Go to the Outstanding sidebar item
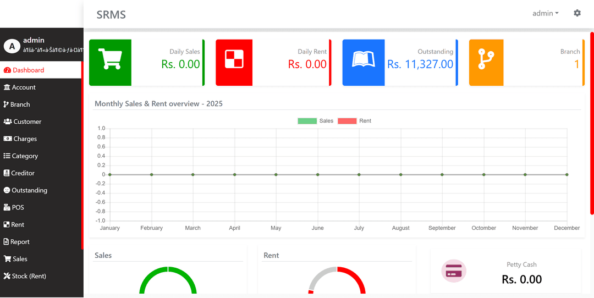The height and width of the screenshot is (298, 594). click(x=41, y=190)
